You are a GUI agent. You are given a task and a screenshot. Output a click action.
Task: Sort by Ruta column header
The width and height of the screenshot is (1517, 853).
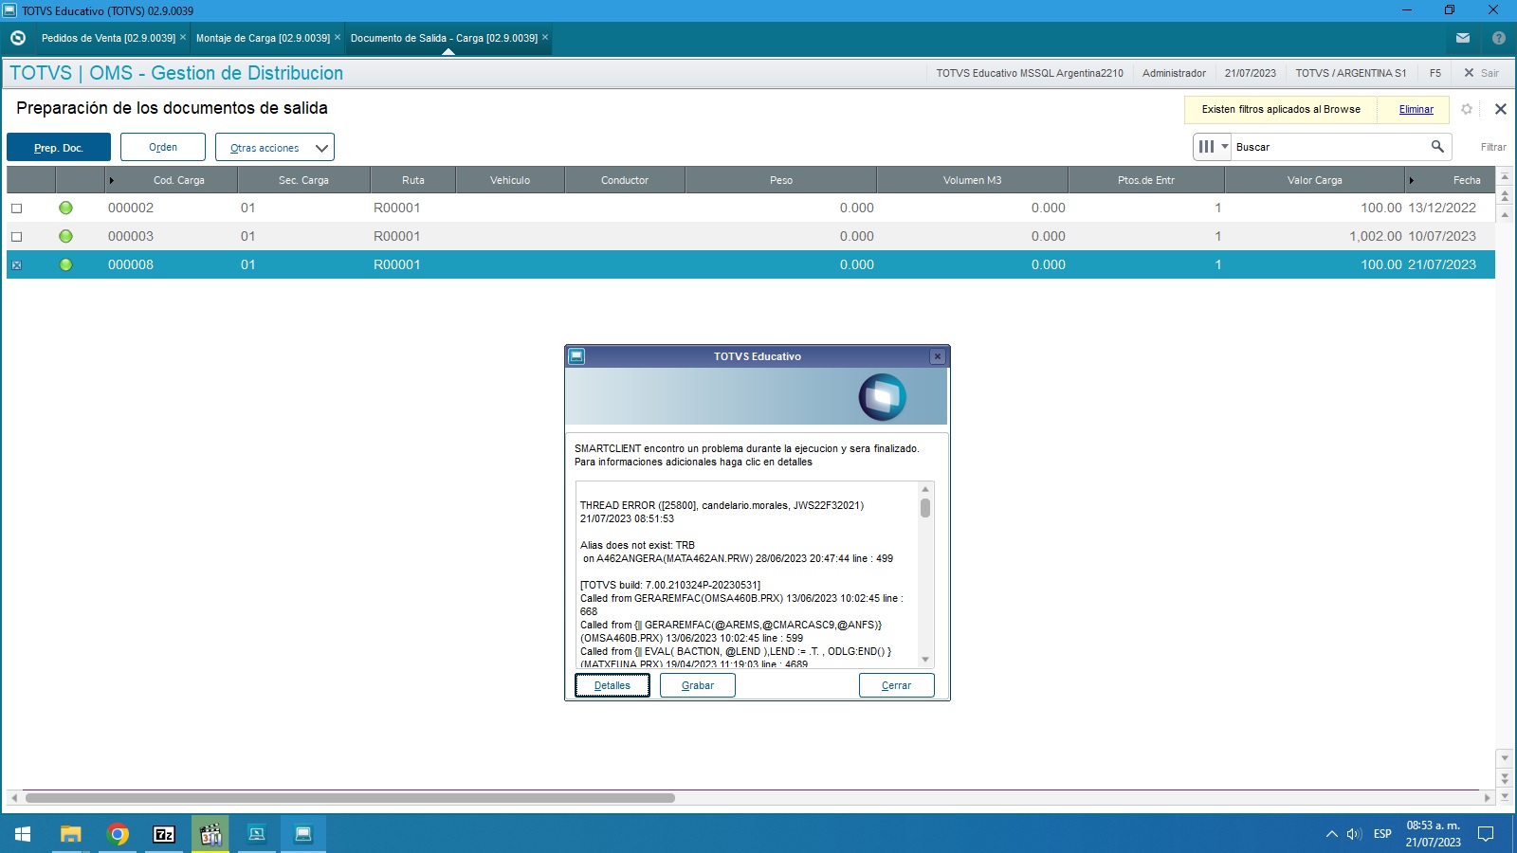coord(412,180)
